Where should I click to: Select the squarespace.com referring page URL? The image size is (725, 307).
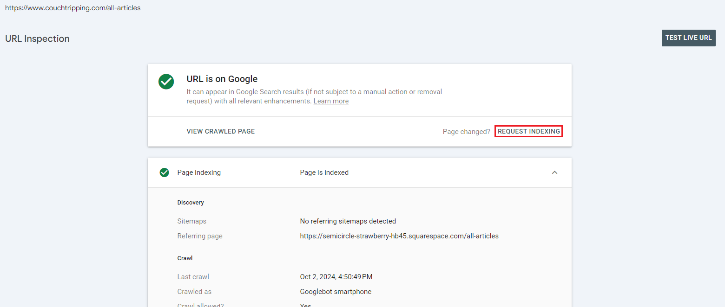pos(399,236)
